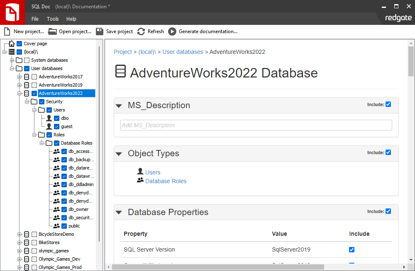Screen dimensions: 415x271
Task: Click the Add MS_Description text field
Action: (256, 125)
